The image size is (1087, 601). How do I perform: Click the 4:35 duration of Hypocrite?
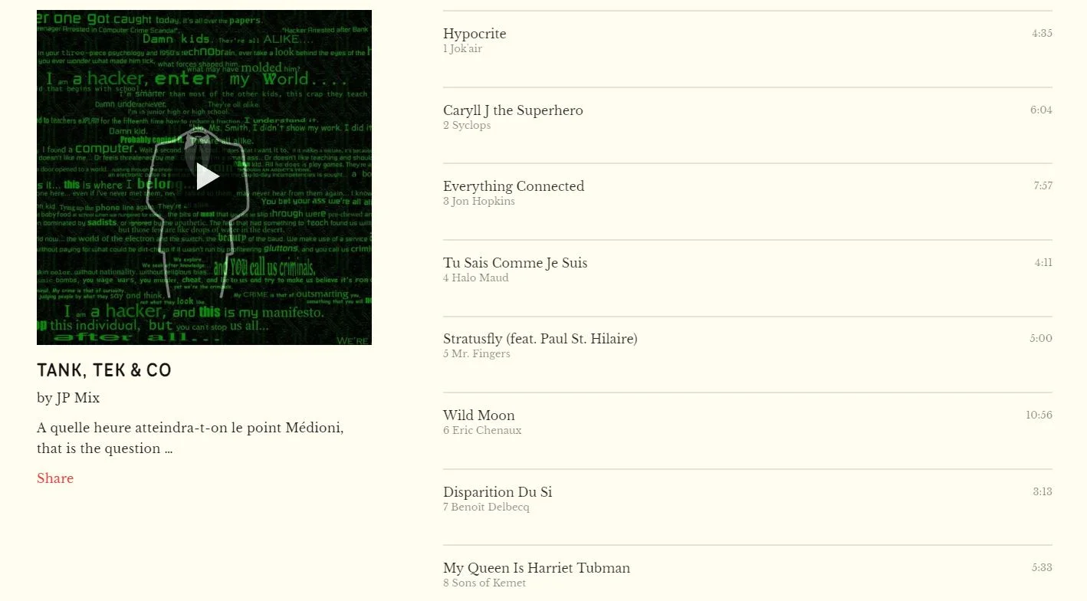pyautogui.click(x=1042, y=33)
